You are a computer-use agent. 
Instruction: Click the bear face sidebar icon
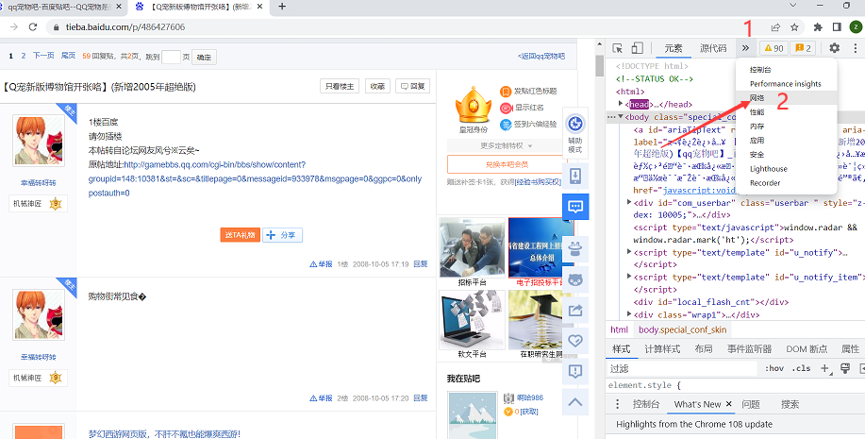pos(574,280)
